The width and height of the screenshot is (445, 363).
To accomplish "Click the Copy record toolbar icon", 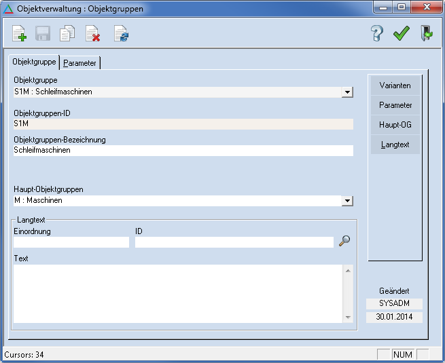I will pyautogui.click(x=67, y=33).
